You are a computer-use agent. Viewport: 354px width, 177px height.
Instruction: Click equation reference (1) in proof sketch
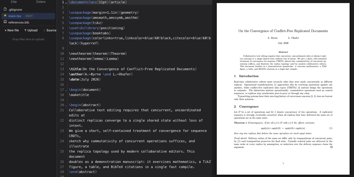[x=239, y=141]
